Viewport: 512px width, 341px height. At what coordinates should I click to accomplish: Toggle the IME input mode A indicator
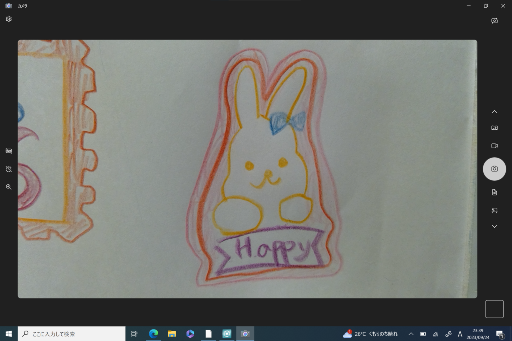coord(460,334)
